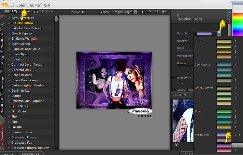Select the split preview view icon
Image resolution: width=243 pixels, height=155 pixels.
point(43,12)
